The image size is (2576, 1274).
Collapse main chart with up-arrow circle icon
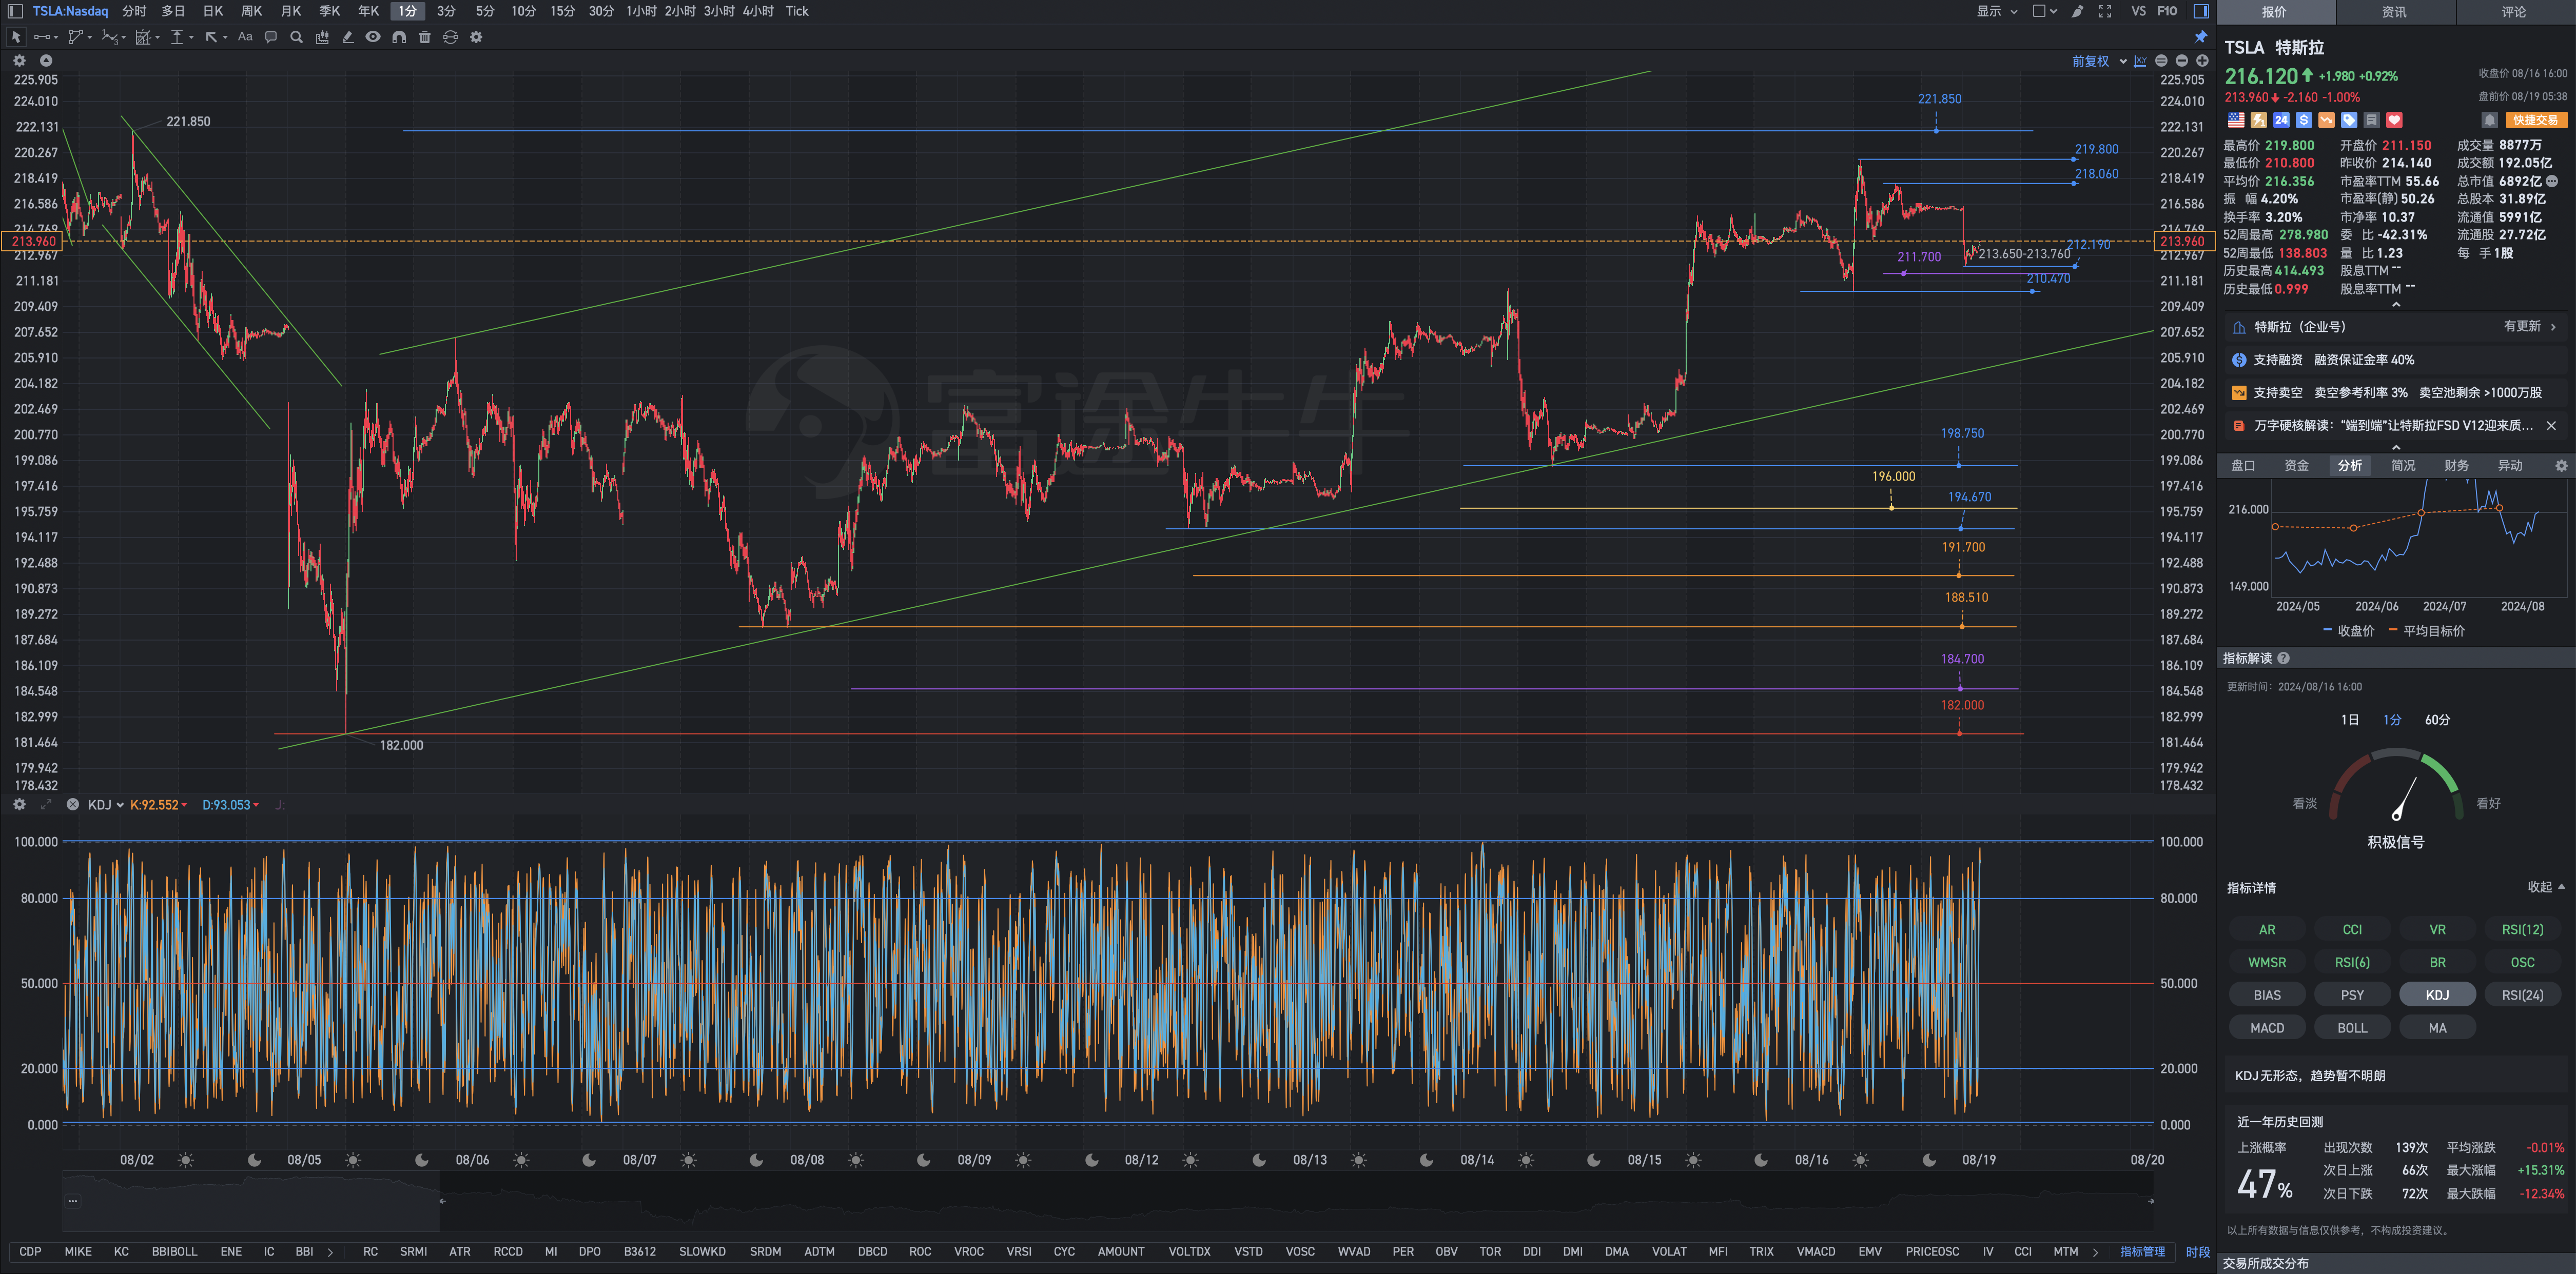tap(45, 61)
